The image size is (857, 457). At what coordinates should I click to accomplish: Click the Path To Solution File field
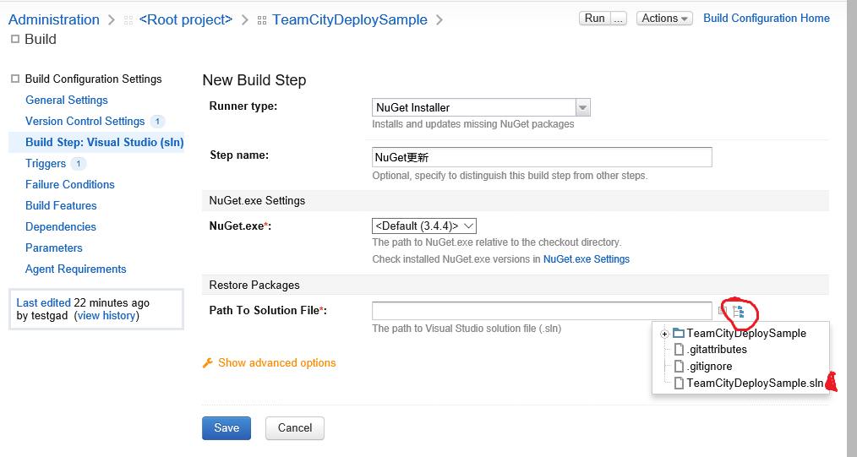[542, 311]
